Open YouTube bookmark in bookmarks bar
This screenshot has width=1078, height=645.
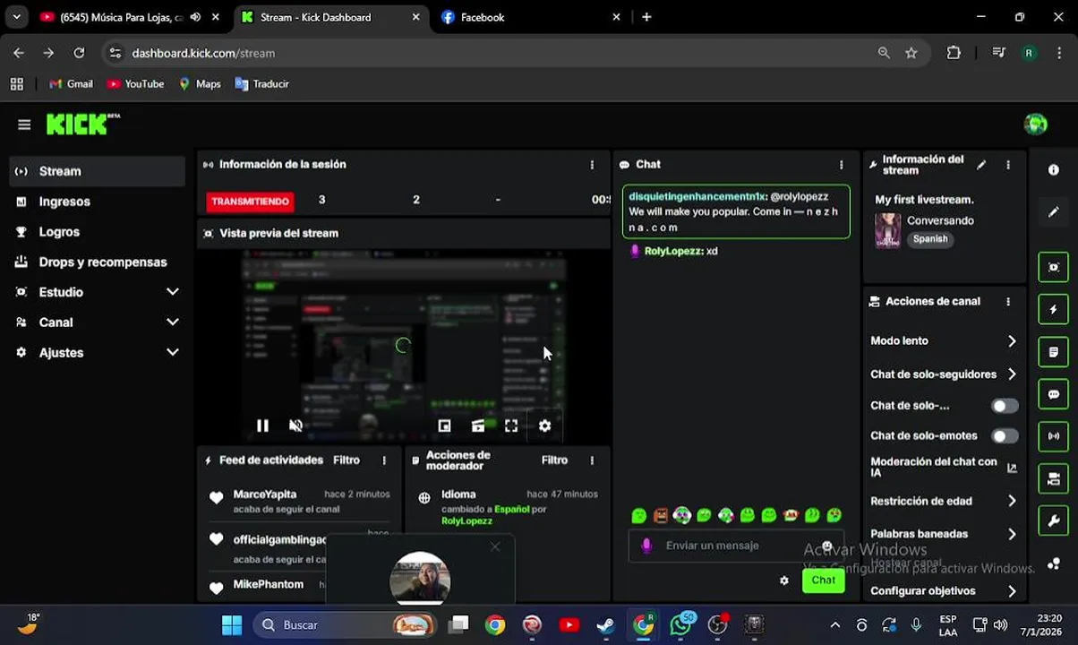[135, 83]
